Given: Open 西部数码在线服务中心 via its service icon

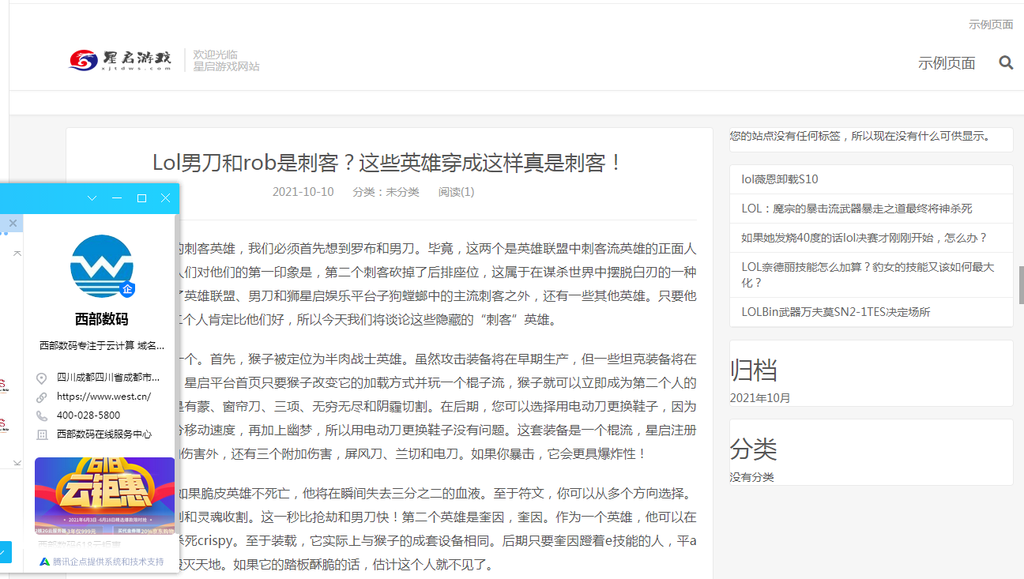Looking at the screenshot, I should 41,434.
